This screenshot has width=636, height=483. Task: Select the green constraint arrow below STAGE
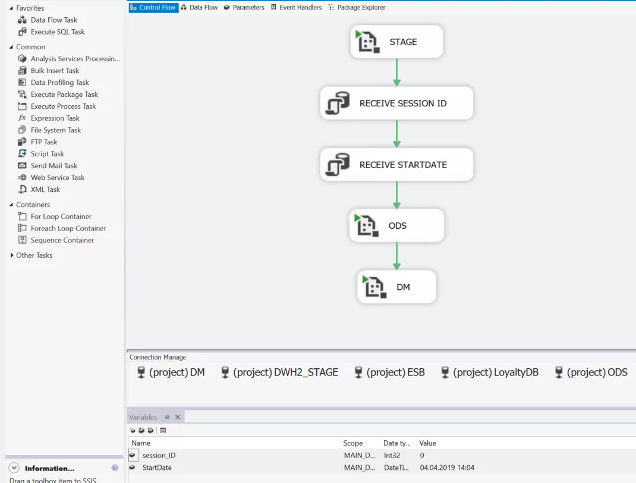coord(396,72)
